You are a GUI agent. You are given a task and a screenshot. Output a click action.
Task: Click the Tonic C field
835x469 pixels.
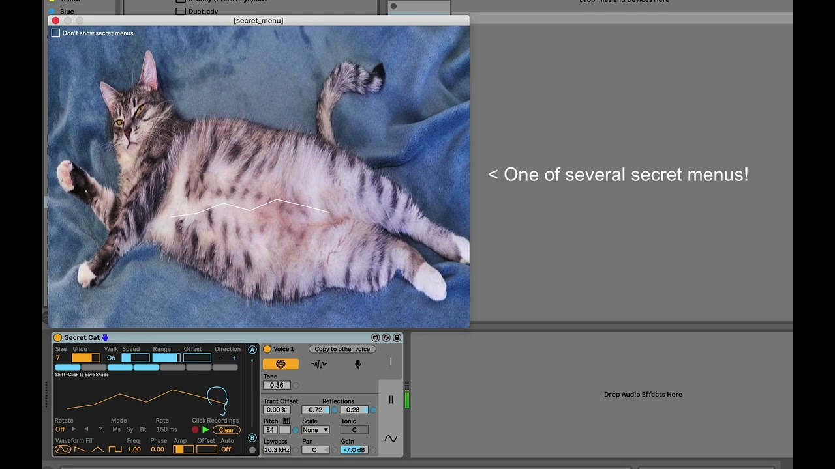pyautogui.click(x=354, y=430)
